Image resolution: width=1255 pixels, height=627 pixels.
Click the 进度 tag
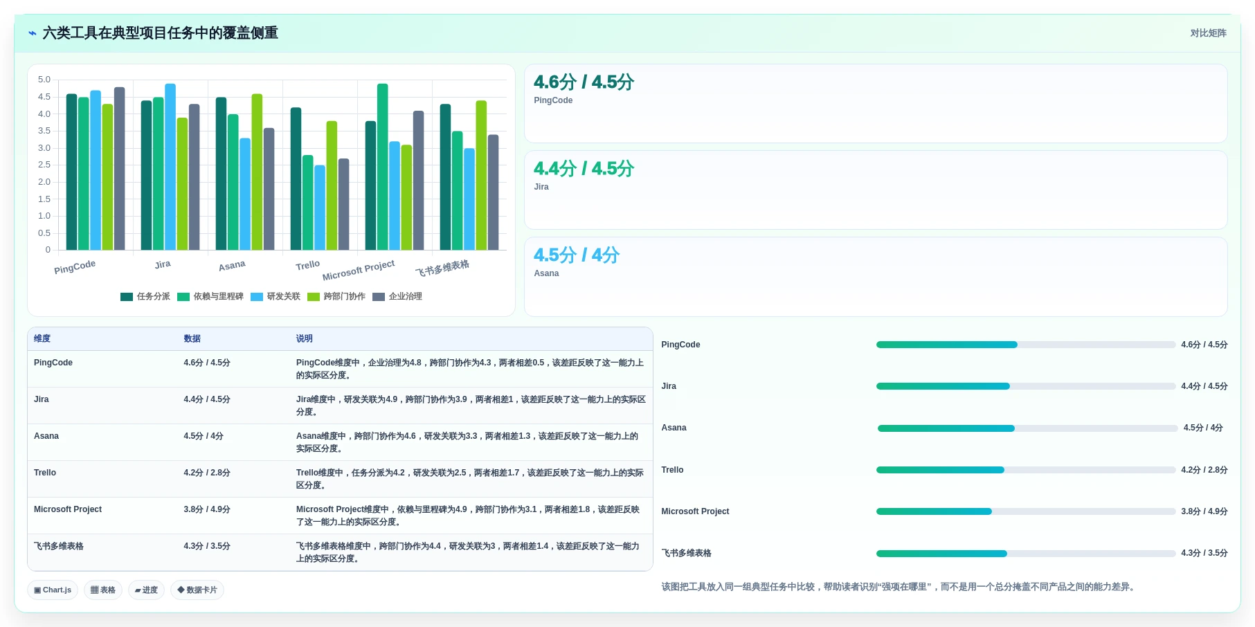coord(146,590)
